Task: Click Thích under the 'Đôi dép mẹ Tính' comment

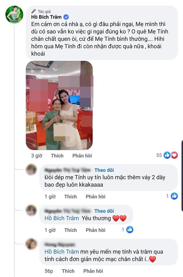Action: (70, 197)
